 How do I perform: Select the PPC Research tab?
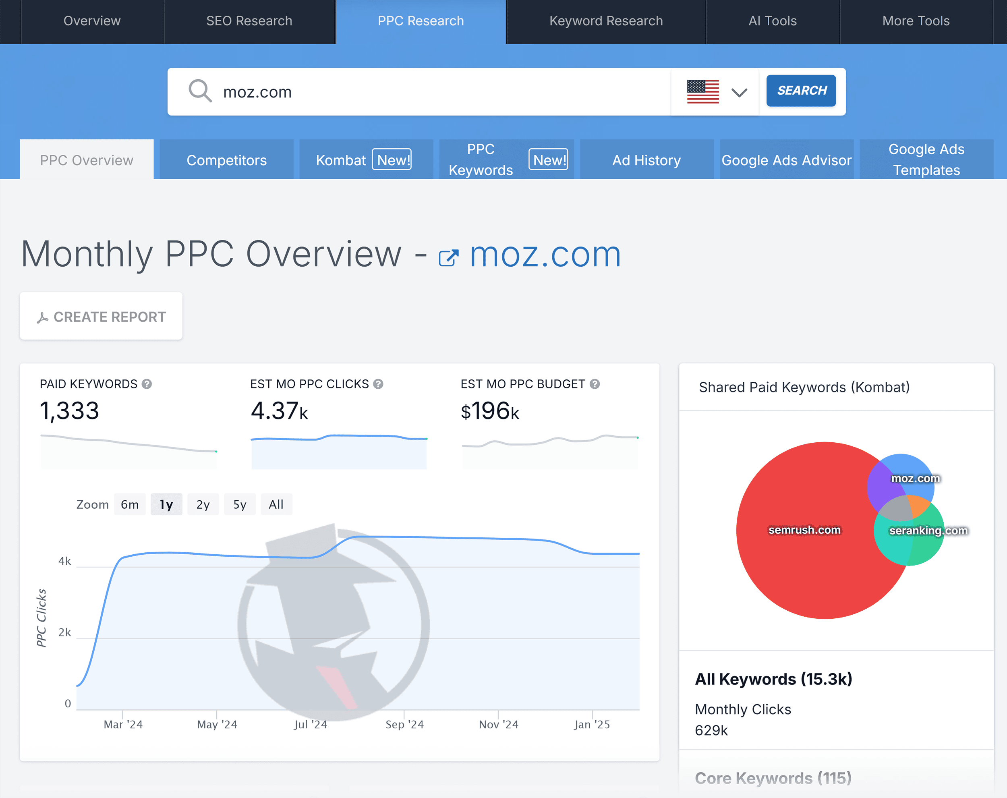click(421, 21)
